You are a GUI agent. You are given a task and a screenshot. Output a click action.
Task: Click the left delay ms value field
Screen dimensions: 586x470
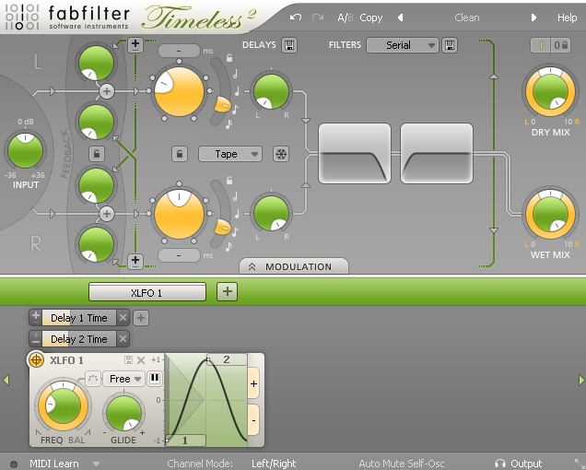(x=179, y=51)
